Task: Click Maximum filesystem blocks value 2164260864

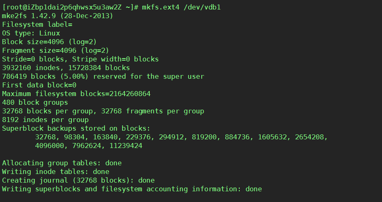Action: click(x=130, y=94)
